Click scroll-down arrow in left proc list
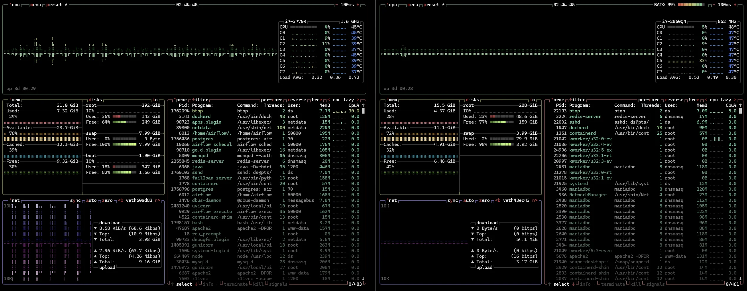The height and width of the screenshot is (291, 747). tap(363, 279)
